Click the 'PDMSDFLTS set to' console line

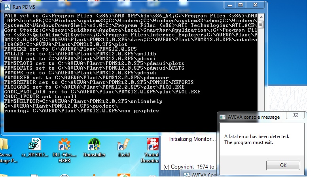(x=94, y=68)
